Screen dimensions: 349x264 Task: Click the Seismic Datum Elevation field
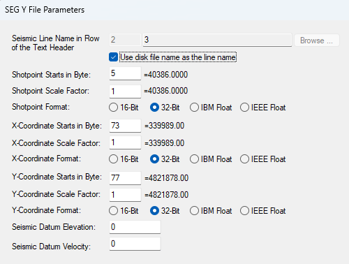tap(135, 227)
